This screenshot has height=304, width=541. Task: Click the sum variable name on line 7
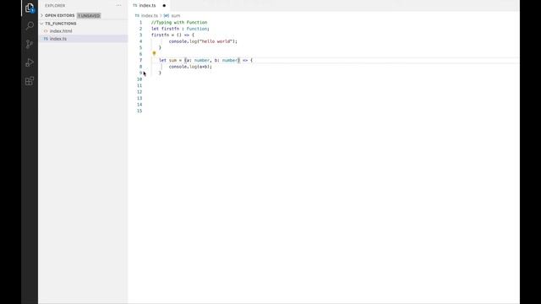(x=172, y=60)
